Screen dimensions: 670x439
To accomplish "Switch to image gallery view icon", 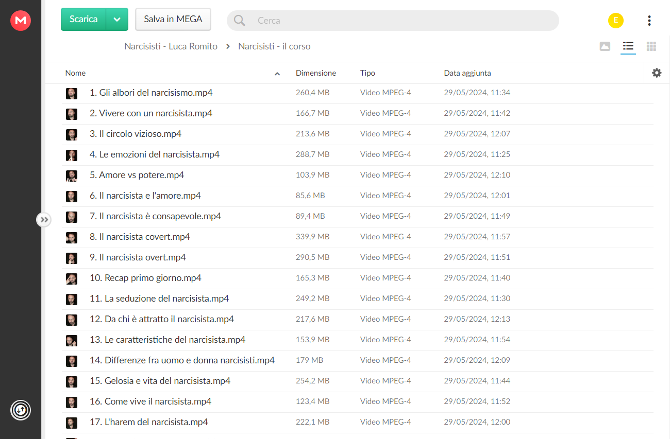I will tap(605, 46).
